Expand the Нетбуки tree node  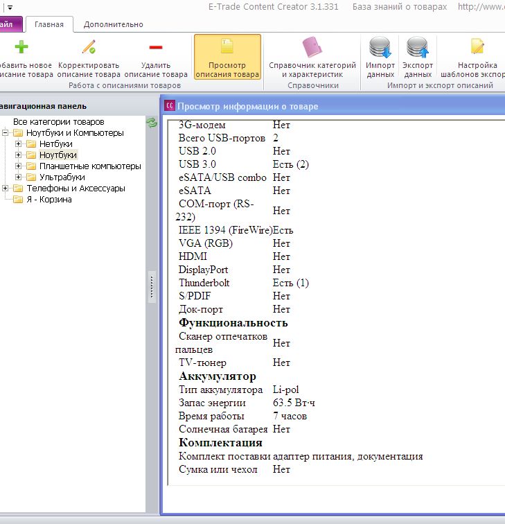18,144
